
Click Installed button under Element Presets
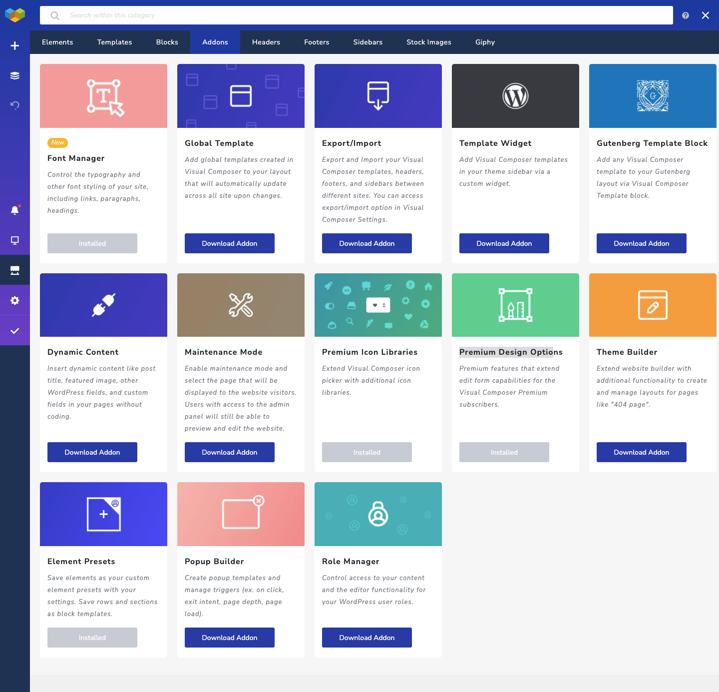coord(92,638)
